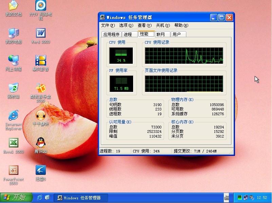
Task: Open 回收站 recycle bin icon
Action: [x=13, y=88]
